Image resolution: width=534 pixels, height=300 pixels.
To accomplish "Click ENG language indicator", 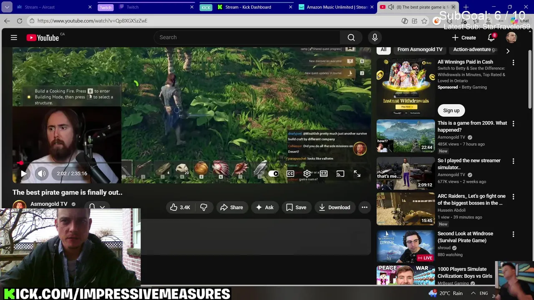I will tap(484, 293).
